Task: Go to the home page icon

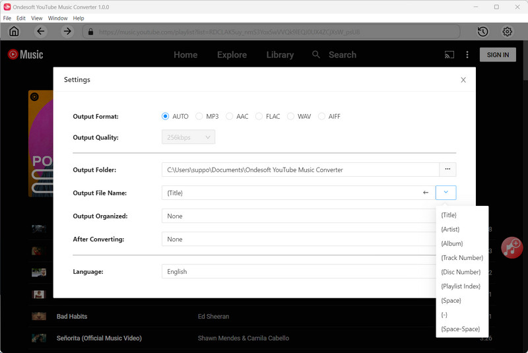Action: [14, 32]
